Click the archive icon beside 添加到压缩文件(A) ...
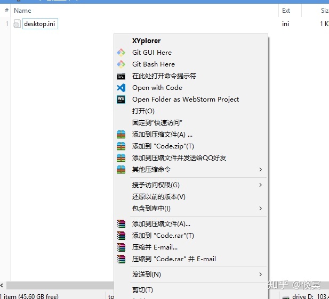This screenshot has height=299, width=329. 121,135
